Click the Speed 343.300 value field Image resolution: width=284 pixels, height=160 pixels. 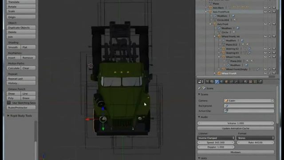click(216, 143)
